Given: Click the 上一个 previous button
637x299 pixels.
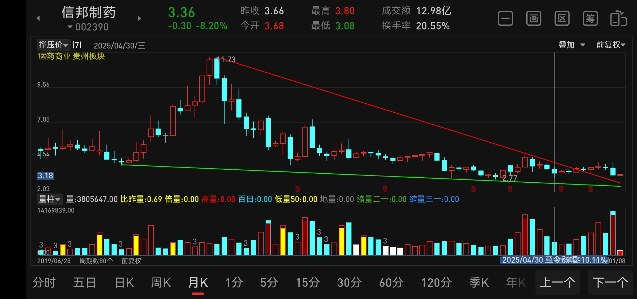Looking at the screenshot, I should 557,283.
